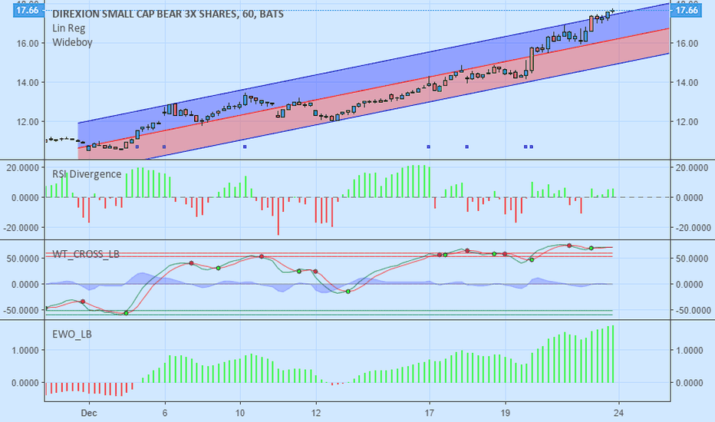Click -50.0000 on left WT_CROSS_LB axis
715x422 pixels.
(21, 310)
